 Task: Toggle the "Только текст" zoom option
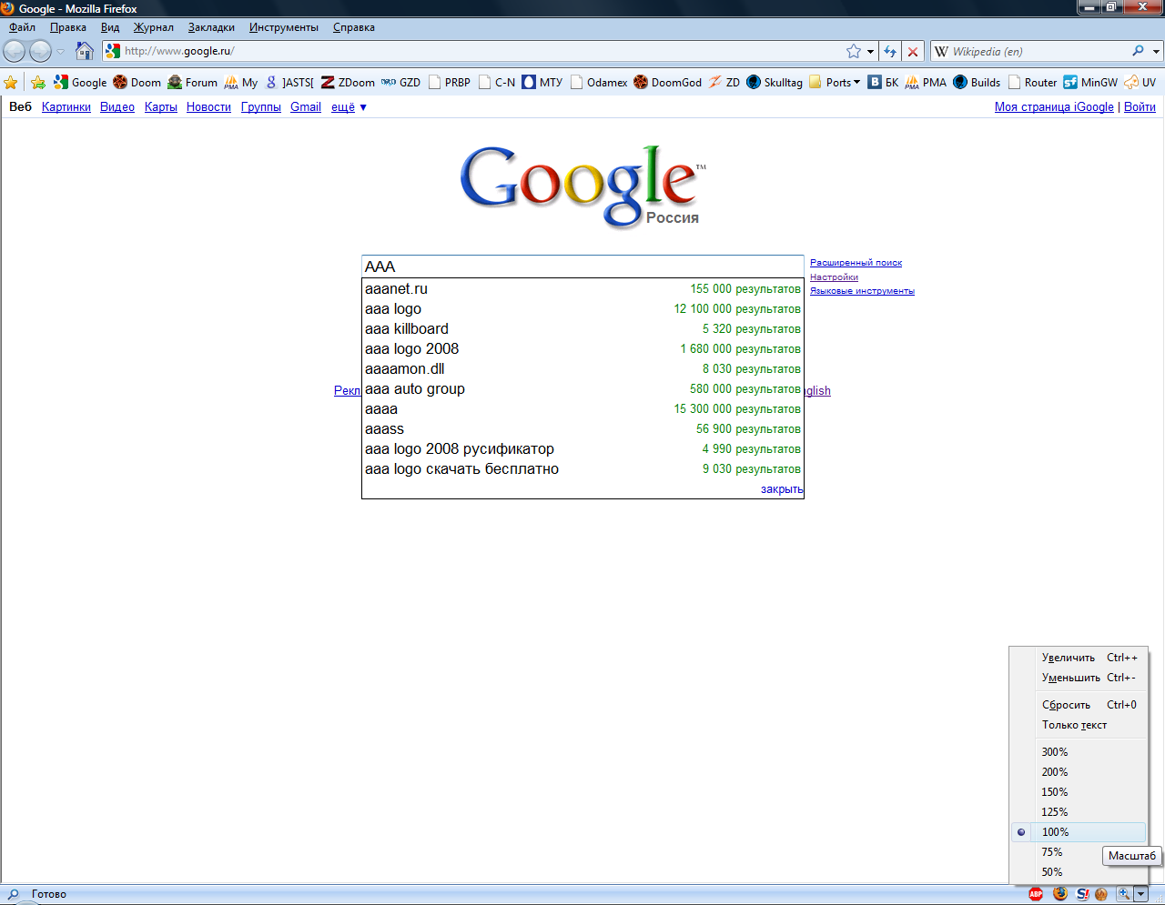1074,725
